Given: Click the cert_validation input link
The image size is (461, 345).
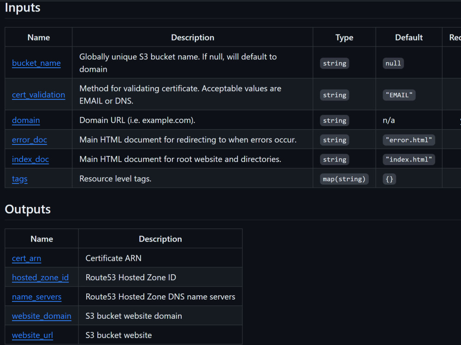Looking at the screenshot, I should (39, 95).
